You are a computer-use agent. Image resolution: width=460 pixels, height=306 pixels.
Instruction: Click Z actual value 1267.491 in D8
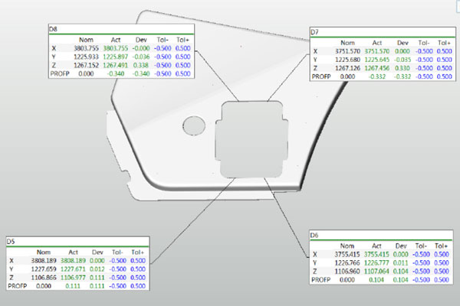point(123,65)
